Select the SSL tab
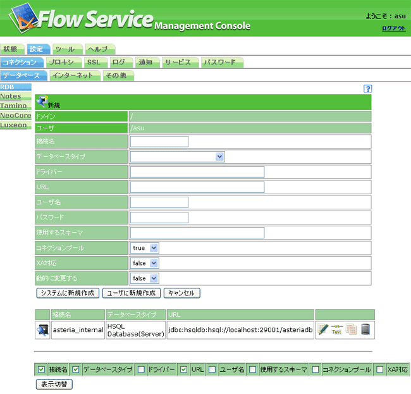411x394 pixels. [94, 62]
